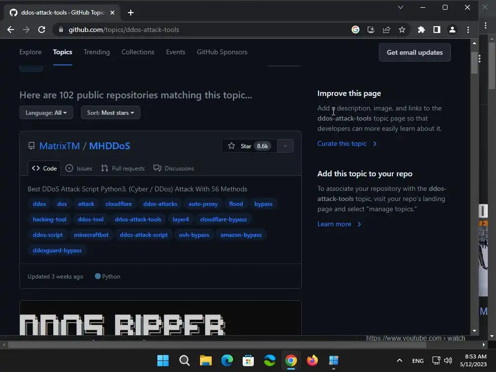Select the minecraftbot topic tag
The image size is (496, 372).
coord(91,235)
